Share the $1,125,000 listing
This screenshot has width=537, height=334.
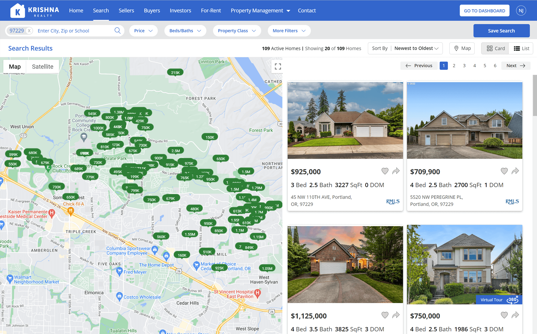click(396, 315)
